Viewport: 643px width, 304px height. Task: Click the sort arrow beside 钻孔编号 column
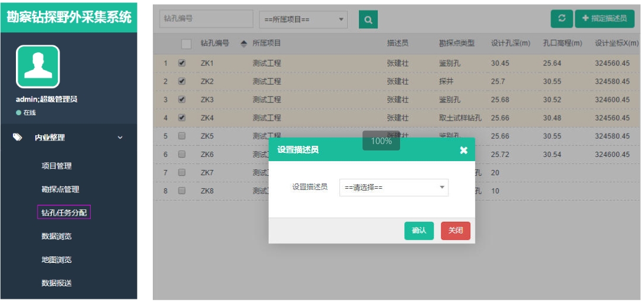pyautogui.click(x=244, y=44)
